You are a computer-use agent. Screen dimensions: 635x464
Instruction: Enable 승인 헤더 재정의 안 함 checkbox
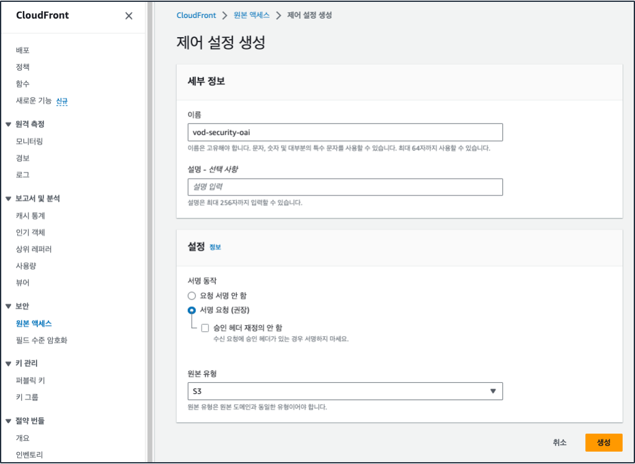pos(205,328)
